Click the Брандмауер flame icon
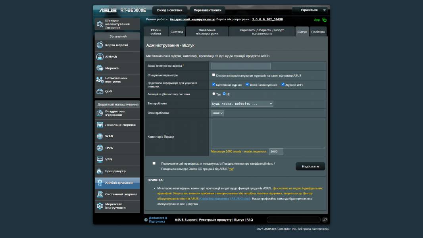This screenshot has width=423, height=238. tap(100, 171)
